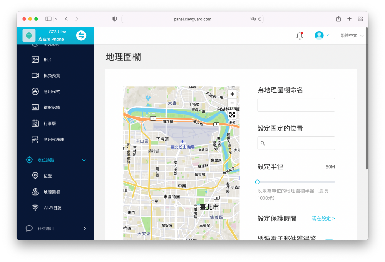Click the 設定半徑 radius slider handle
The width and height of the screenshot is (385, 262).
coord(258,182)
